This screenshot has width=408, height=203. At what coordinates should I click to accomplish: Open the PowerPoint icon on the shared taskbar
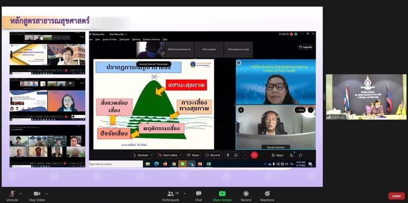tap(200, 164)
